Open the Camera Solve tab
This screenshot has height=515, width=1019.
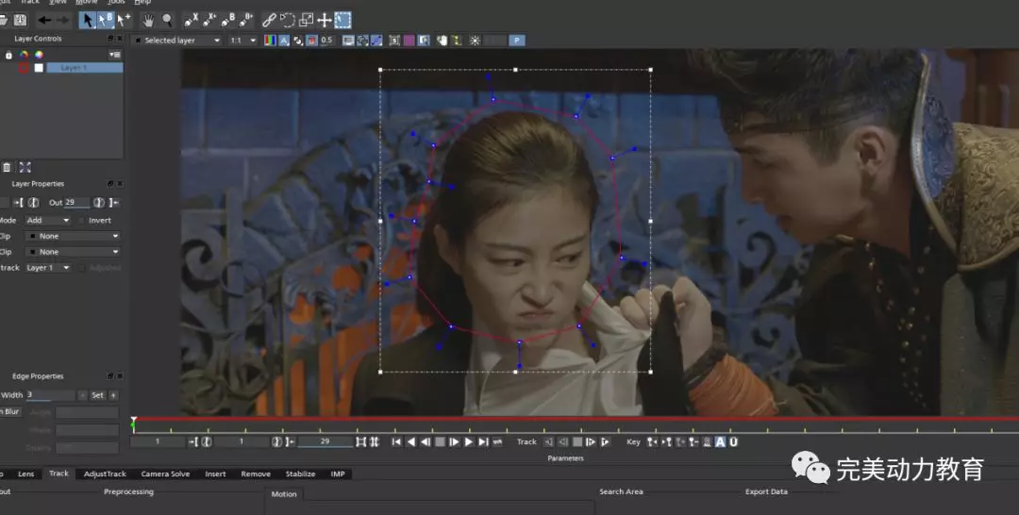(165, 474)
